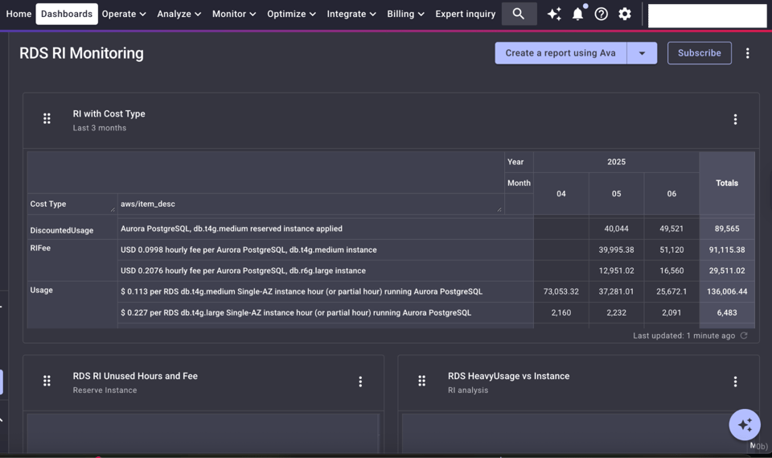This screenshot has height=458, width=772.
Task: Open the Ava sparkle icon in navbar
Action: (x=554, y=14)
